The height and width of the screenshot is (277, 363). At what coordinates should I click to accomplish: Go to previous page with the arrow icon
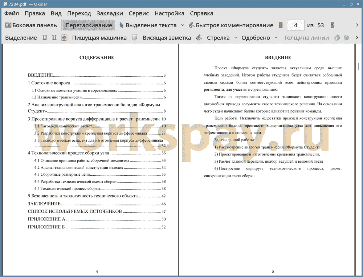(x=281, y=25)
